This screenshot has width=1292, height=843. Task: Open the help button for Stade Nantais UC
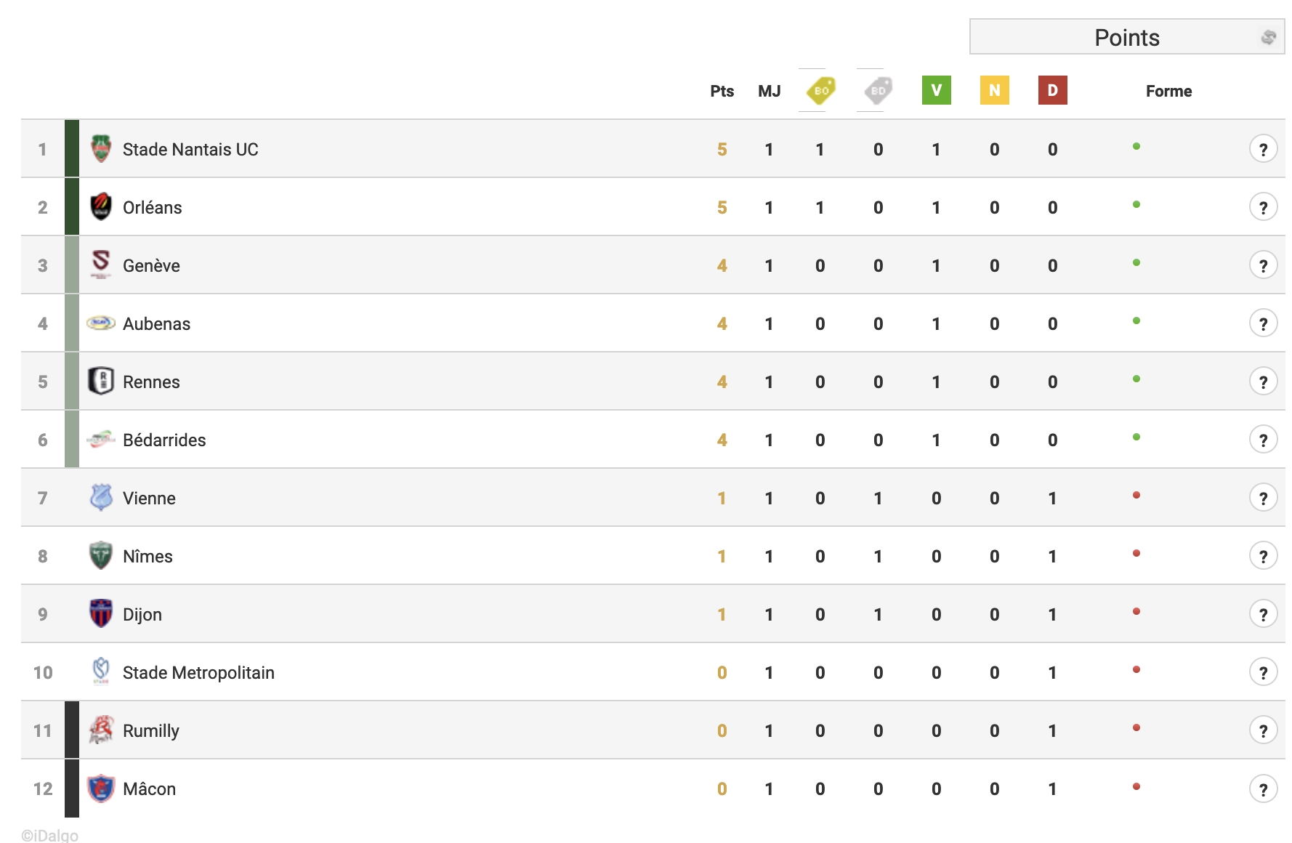[x=1264, y=149]
